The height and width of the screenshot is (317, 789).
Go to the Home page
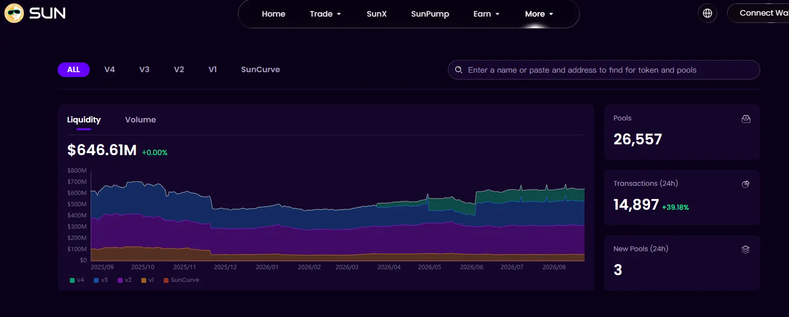click(274, 14)
